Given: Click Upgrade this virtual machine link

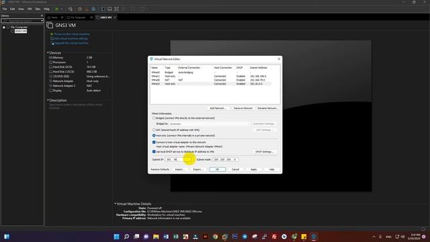Looking at the screenshot, I should 71,43.
